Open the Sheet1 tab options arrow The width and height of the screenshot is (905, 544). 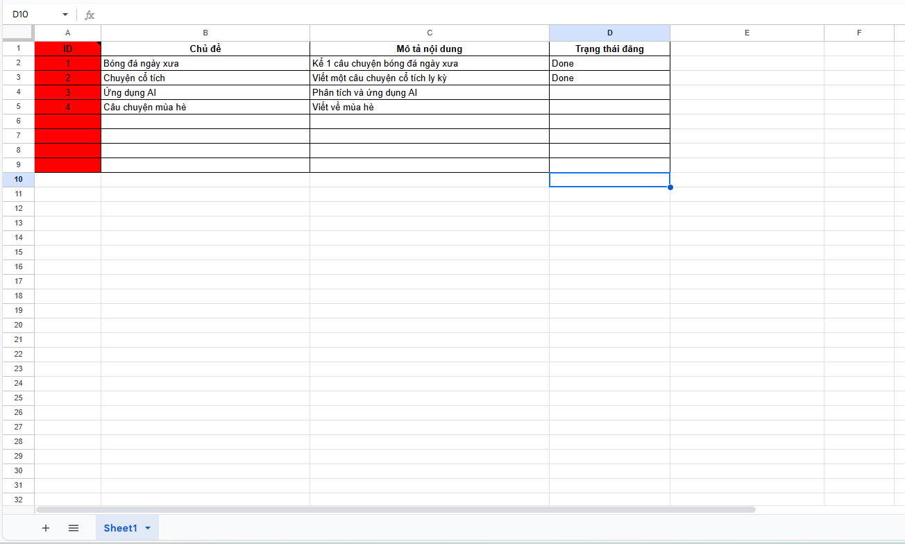148,528
